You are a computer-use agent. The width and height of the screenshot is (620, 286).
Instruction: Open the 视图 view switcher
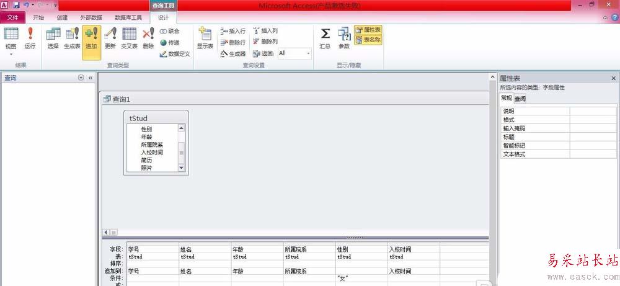11,42
